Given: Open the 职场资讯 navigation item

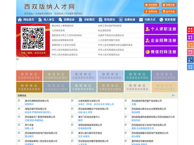Looking at the screenshot, I should coord(109,20).
